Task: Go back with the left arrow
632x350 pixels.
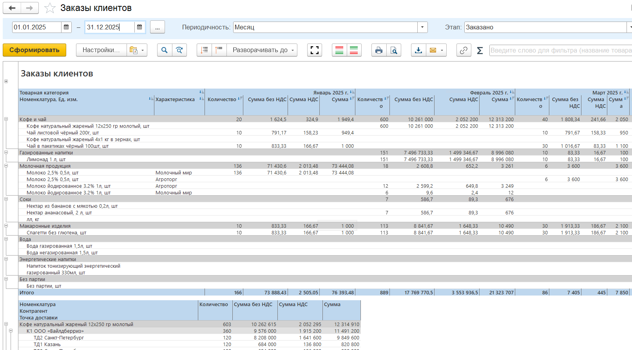Action: pos(12,8)
